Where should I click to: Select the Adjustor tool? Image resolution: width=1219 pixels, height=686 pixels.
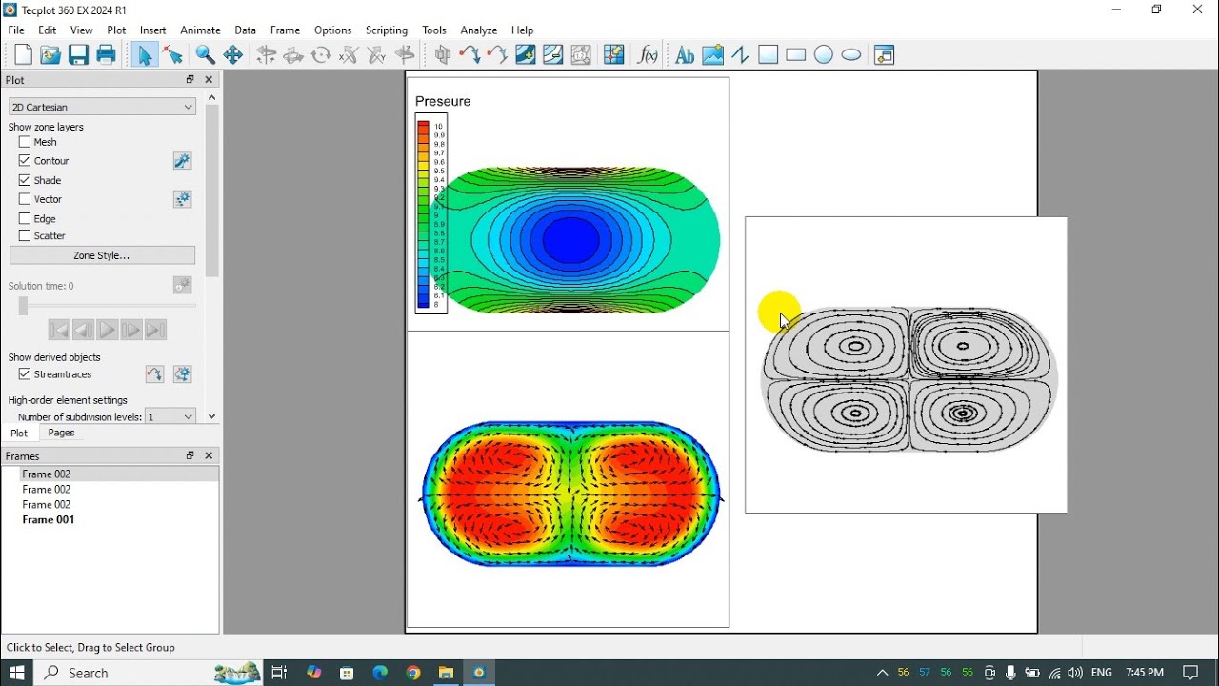172,55
